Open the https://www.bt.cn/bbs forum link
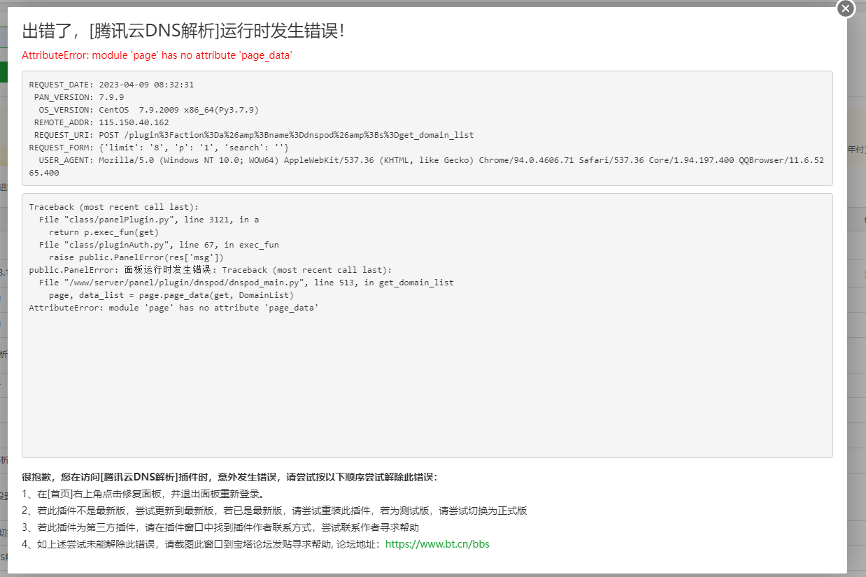This screenshot has height=577, width=866. click(x=437, y=543)
